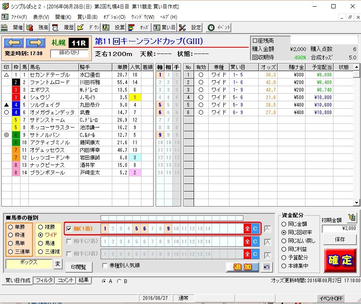Open the 買い目(B) menu
Image resolution: width=361 pixels, height=304 pixels.
point(87,17)
